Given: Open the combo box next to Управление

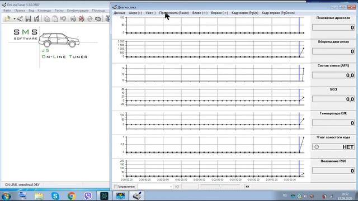Looking at the screenshot, I should tap(155, 186).
